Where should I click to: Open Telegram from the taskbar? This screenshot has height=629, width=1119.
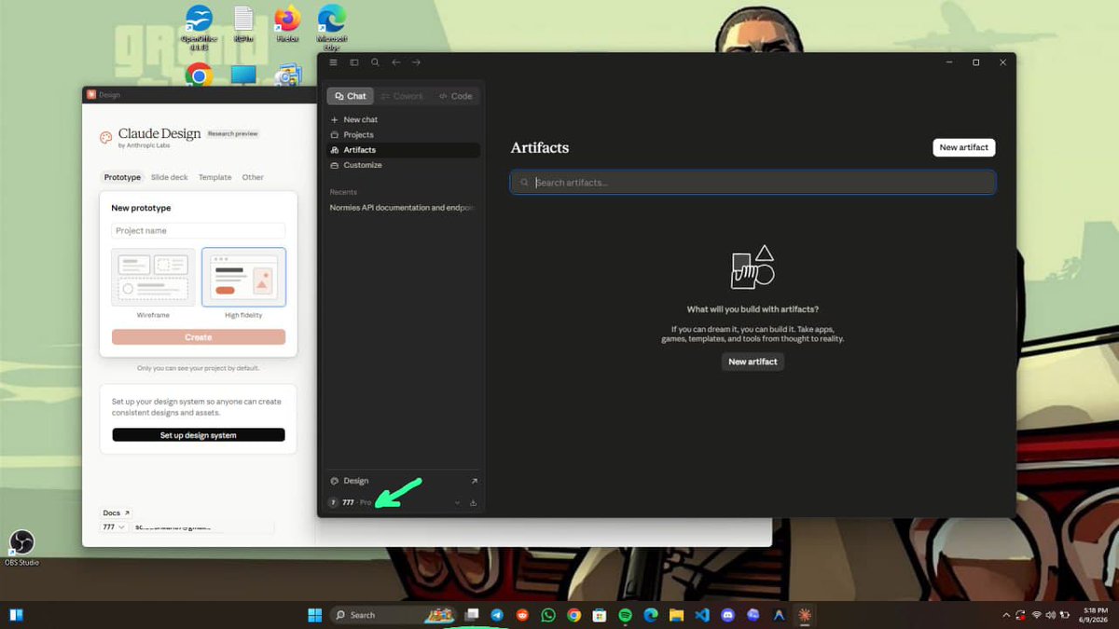click(497, 615)
